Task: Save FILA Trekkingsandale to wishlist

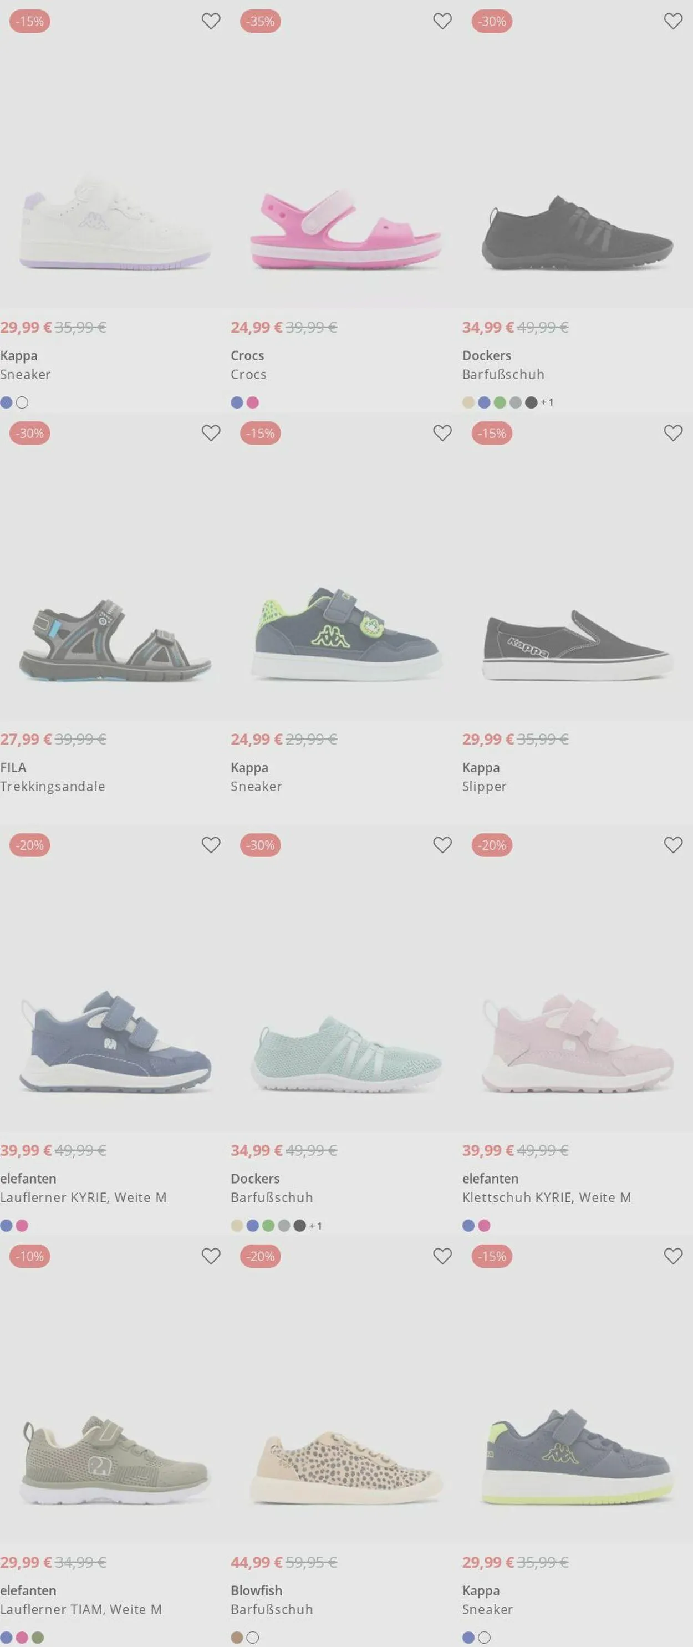Action: 211,433
